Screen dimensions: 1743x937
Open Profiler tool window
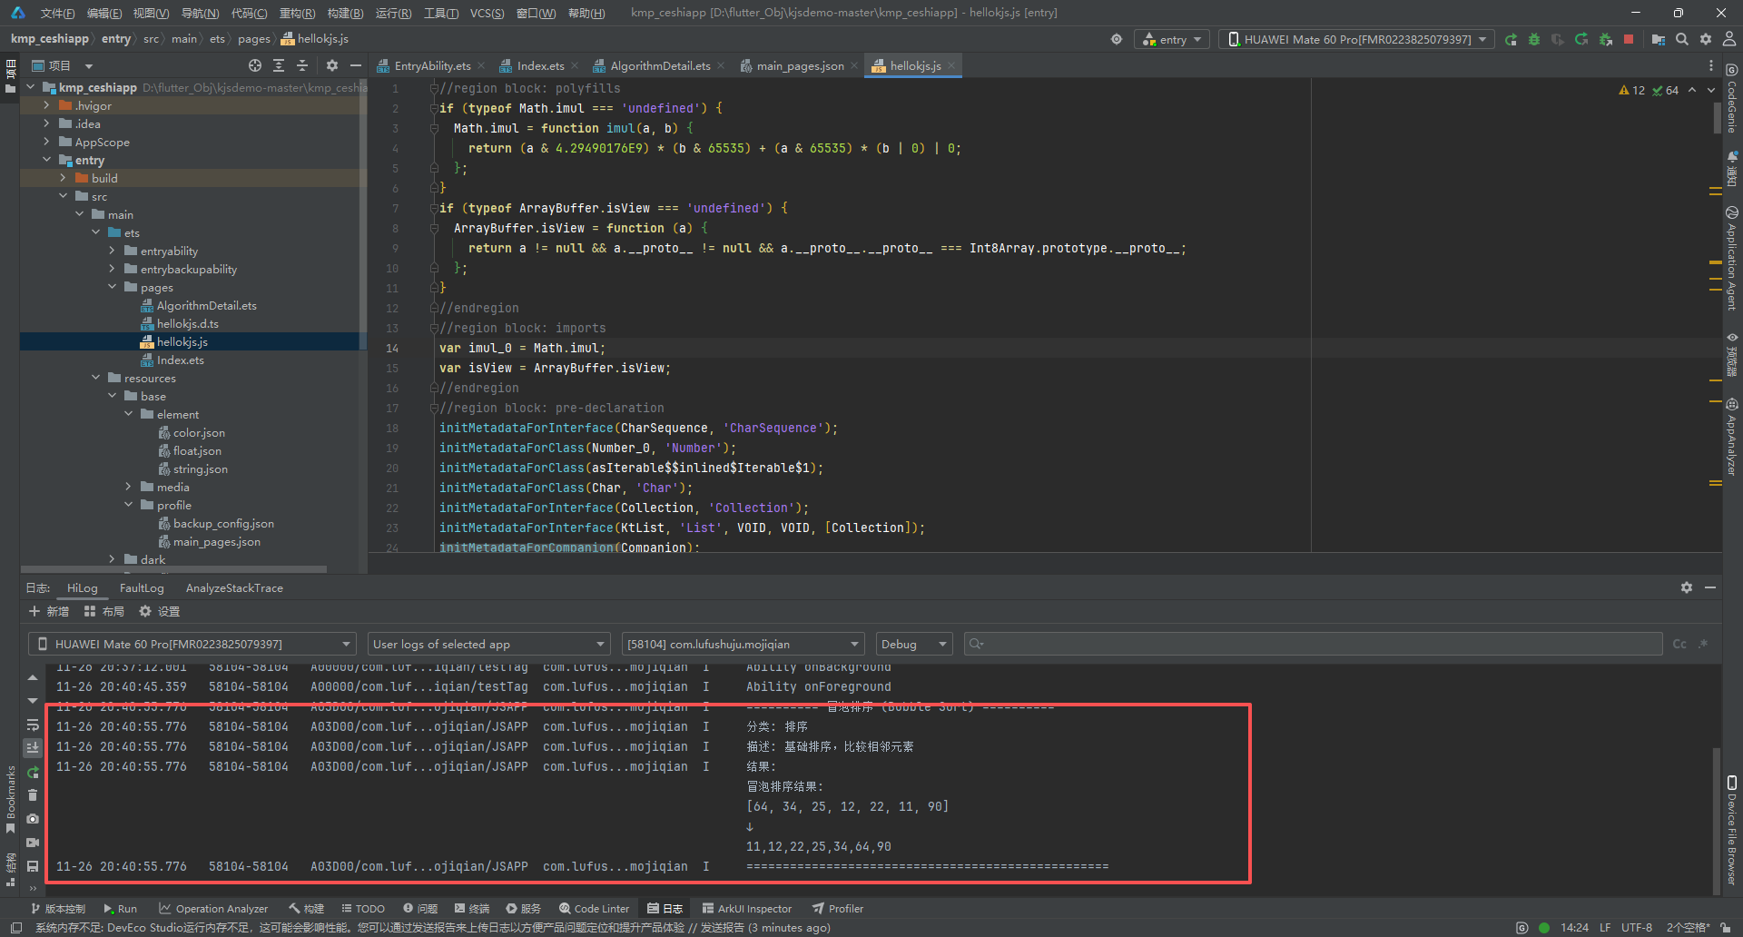click(838, 908)
